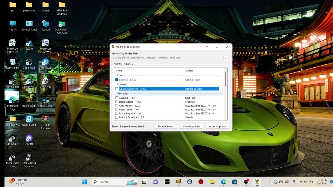
Task: Toggle the Iron Monke - 1.0.3 checkbox
Action: [x=117, y=110]
